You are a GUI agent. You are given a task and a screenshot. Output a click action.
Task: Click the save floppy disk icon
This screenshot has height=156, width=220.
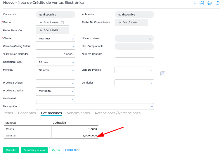click(202, 3)
